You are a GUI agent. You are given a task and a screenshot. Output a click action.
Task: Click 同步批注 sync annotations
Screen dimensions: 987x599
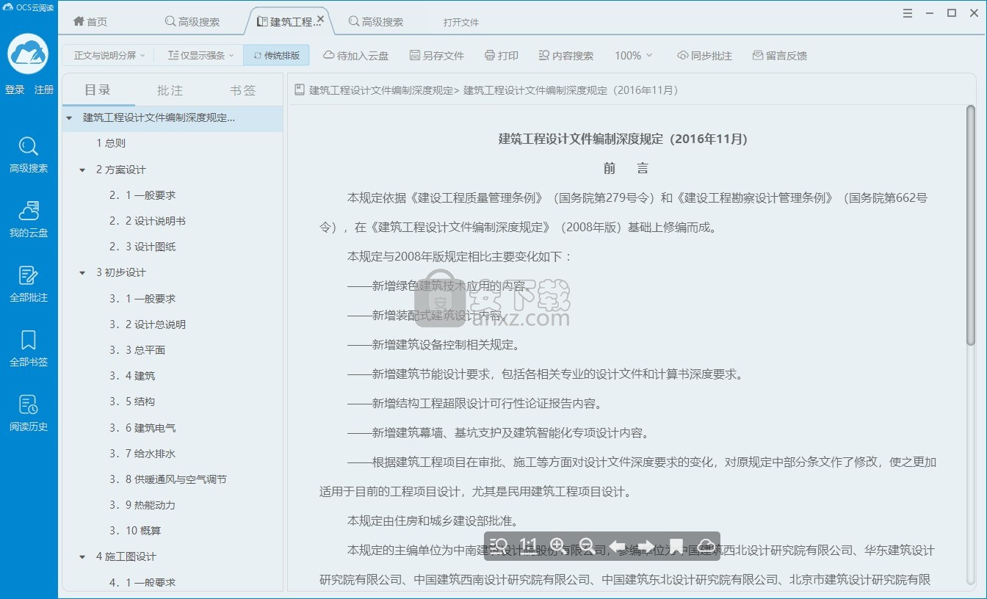point(704,55)
